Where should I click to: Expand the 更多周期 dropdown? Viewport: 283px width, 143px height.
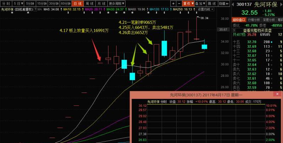click(x=117, y=4)
